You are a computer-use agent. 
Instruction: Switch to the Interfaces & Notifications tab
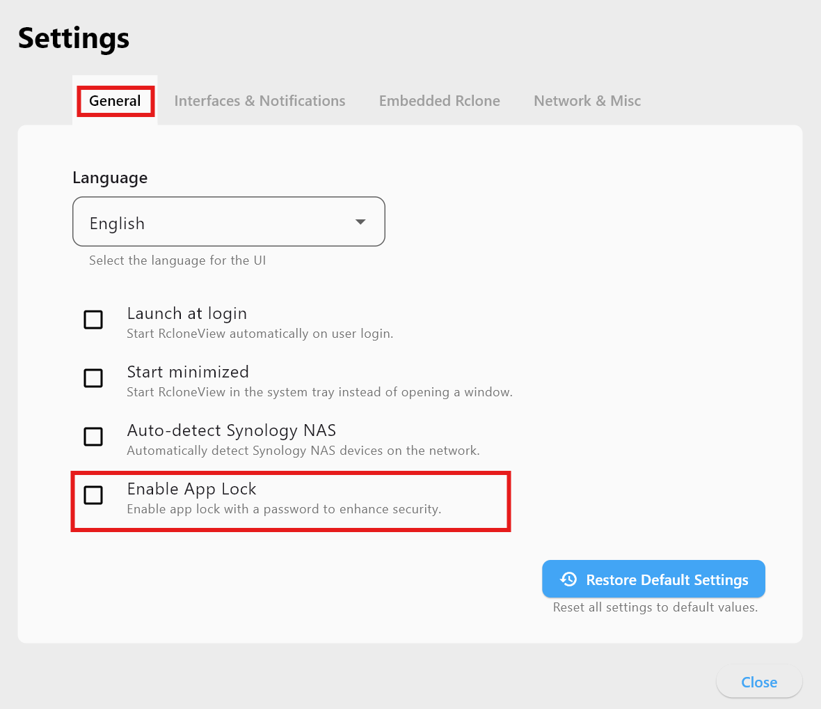(x=260, y=100)
